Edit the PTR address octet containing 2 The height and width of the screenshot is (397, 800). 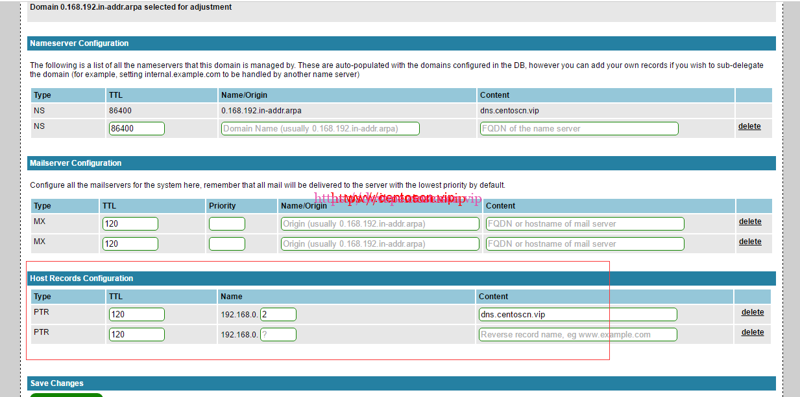278,314
